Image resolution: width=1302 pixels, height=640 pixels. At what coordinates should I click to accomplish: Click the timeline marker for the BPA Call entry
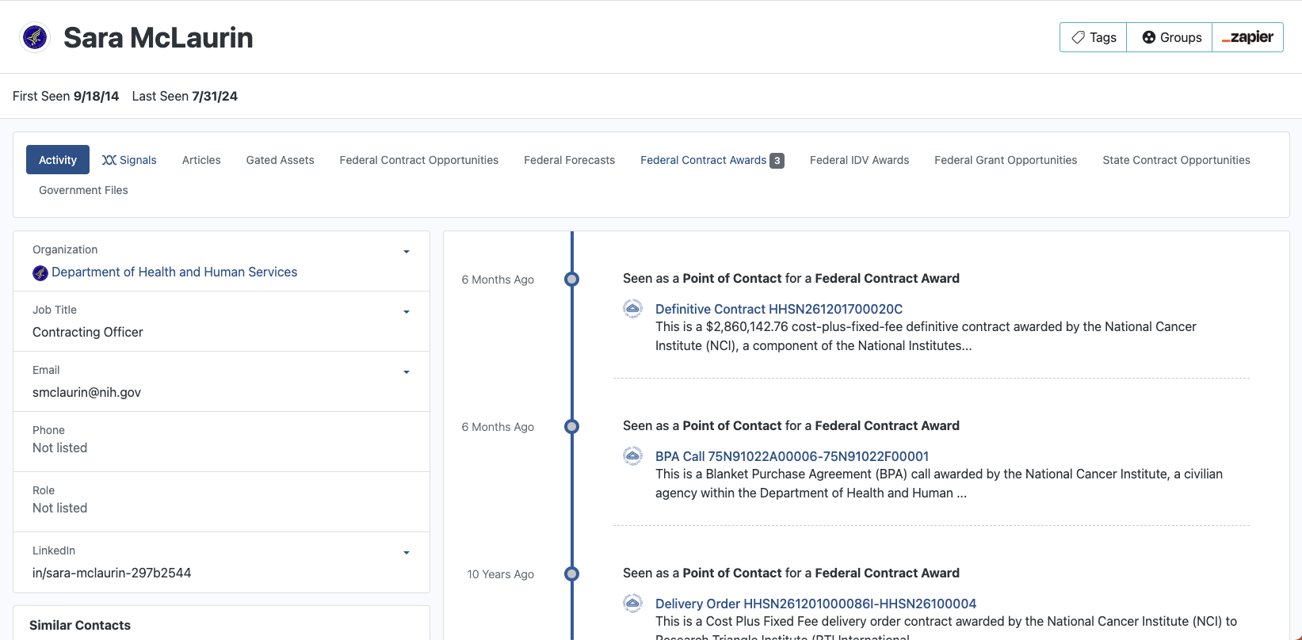click(571, 426)
